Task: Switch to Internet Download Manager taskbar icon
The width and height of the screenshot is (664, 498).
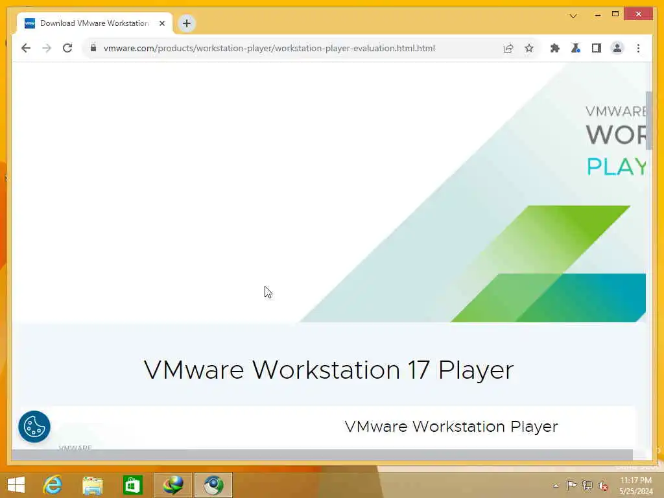Action: click(x=173, y=485)
